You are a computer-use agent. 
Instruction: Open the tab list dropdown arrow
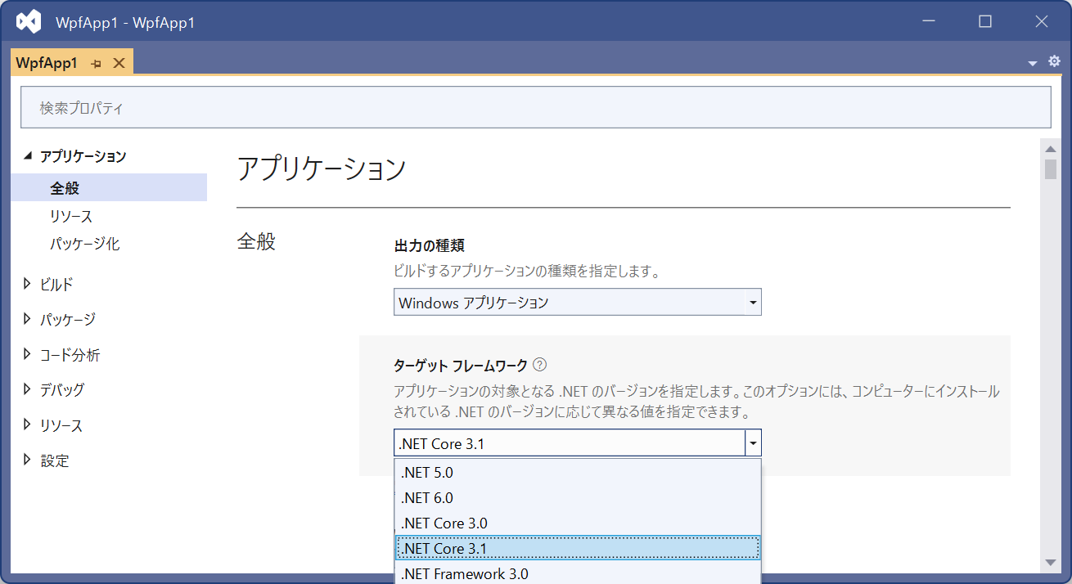[x=1033, y=63]
